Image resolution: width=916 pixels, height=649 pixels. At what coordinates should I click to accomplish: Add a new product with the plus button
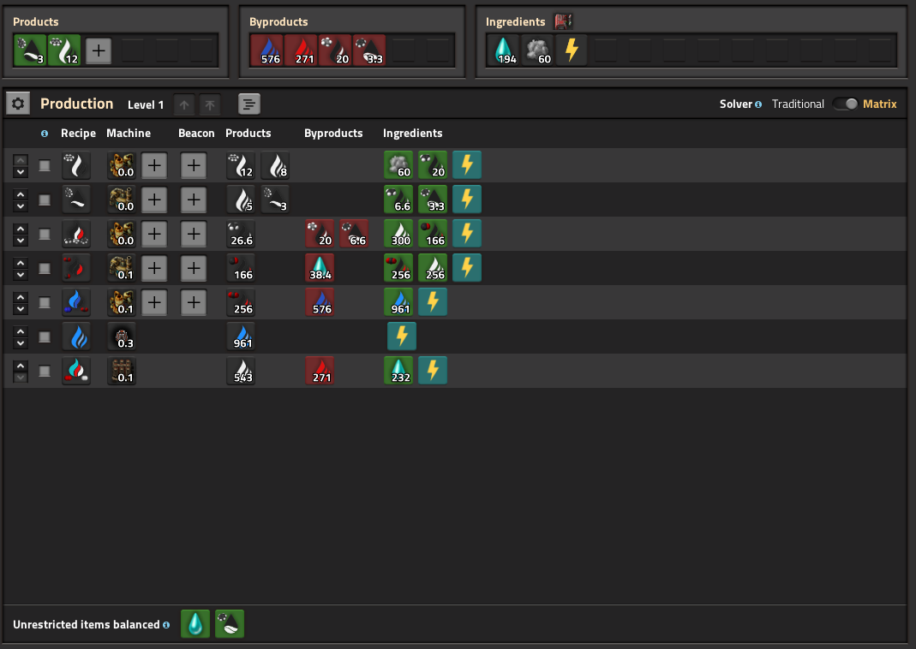(x=99, y=51)
